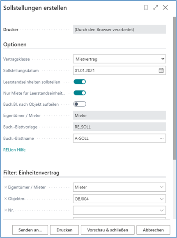Screen dimensions: 177x238
Task: Click the read-only Eigentümer / Mieter field in Optionen
Action: point(120,116)
